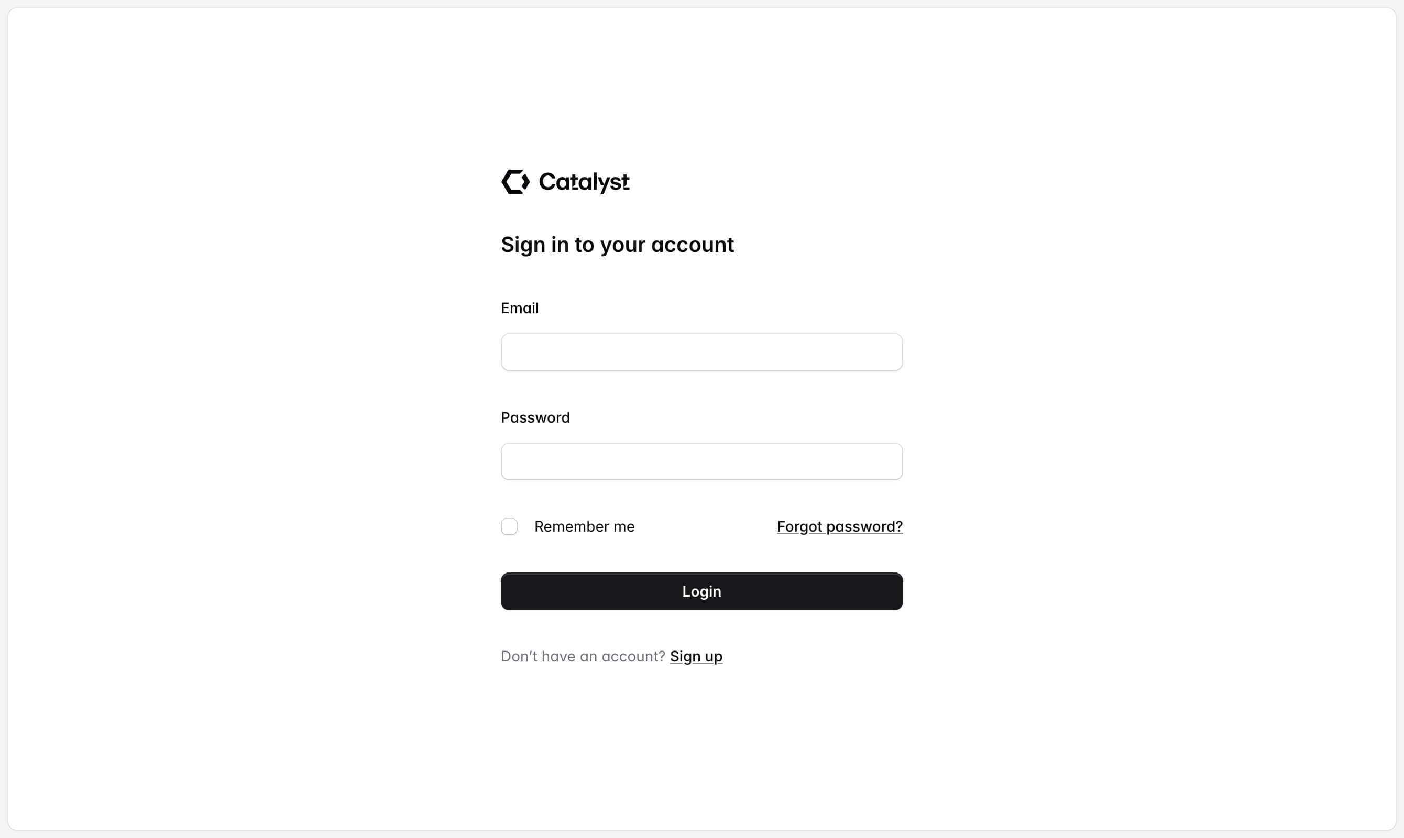
Task: Click the Sign in to your account heading
Action: click(x=617, y=244)
